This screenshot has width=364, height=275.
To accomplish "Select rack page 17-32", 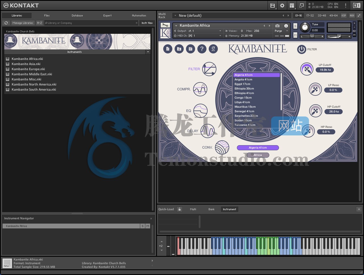I will click(310, 16).
